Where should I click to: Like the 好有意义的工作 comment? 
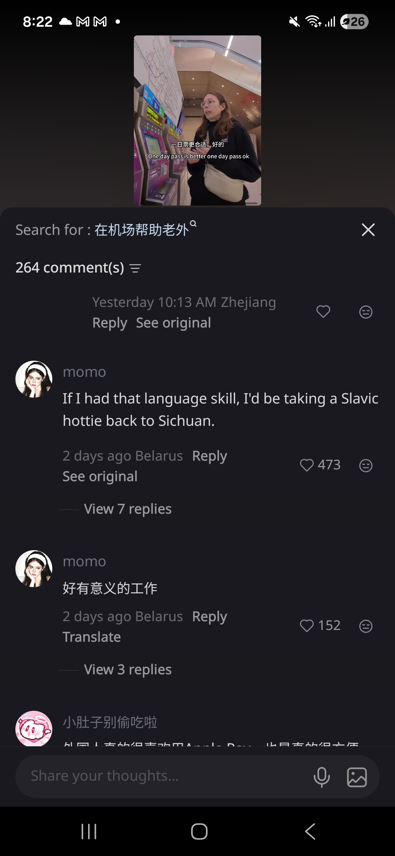pos(308,626)
